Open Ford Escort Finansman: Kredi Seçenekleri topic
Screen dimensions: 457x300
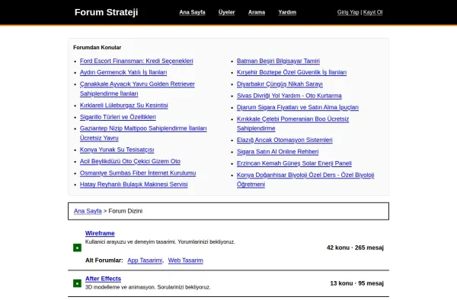[x=136, y=61]
